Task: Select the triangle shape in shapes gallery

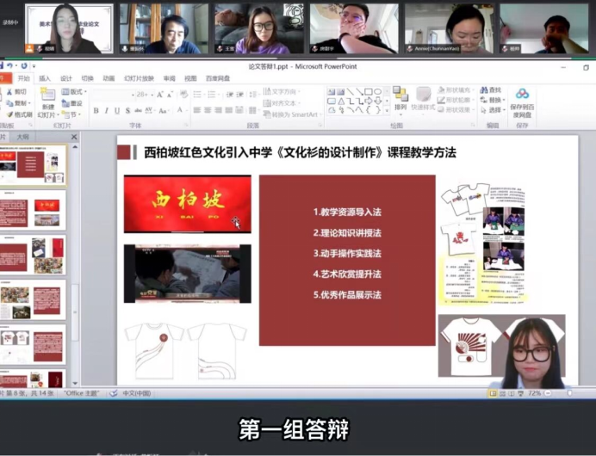Action: 341,101
